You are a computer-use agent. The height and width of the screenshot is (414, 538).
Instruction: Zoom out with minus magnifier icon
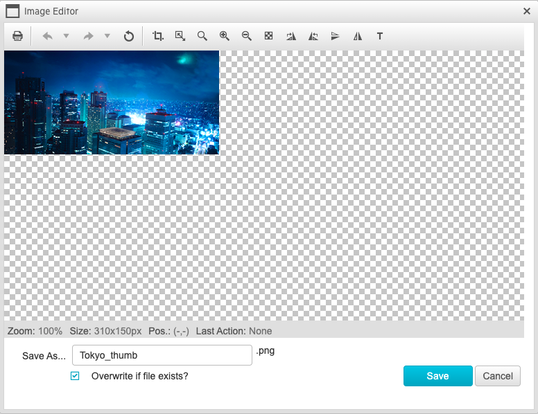(246, 36)
